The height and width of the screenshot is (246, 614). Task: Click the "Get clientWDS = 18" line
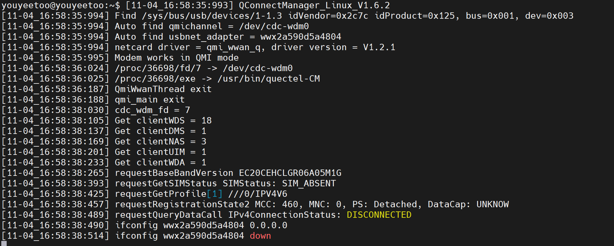pos(163,121)
